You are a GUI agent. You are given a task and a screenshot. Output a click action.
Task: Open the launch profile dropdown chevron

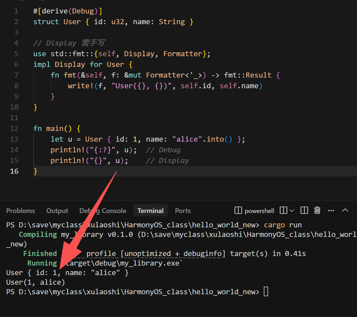pyautogui.click(x=292, y=210)
